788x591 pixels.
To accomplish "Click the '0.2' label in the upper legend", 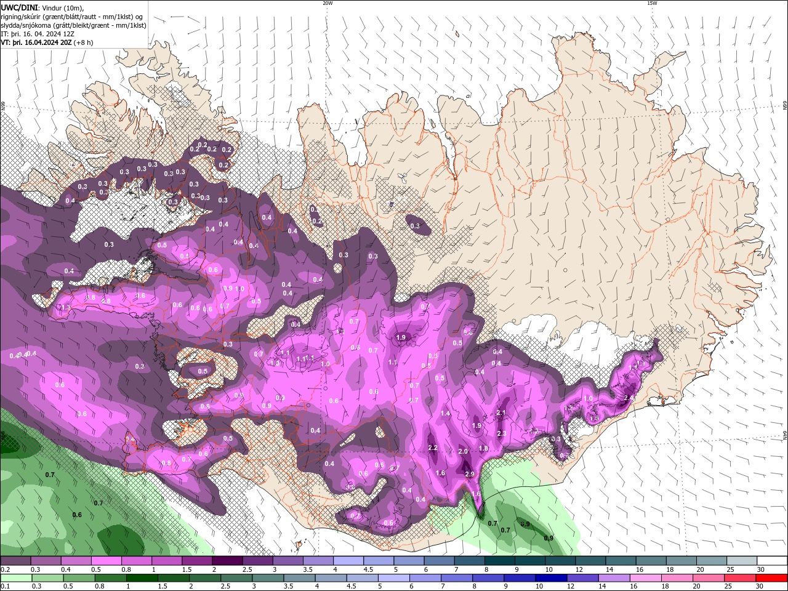I will tap(4, 569).
